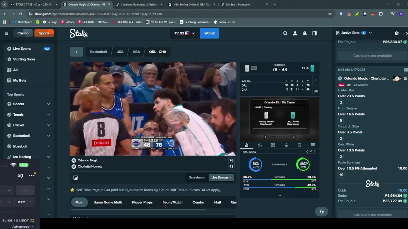This screenshot has width=408, height=229.
Task: Open BTC currency dropdown in overlay
Action: (25, 202)
